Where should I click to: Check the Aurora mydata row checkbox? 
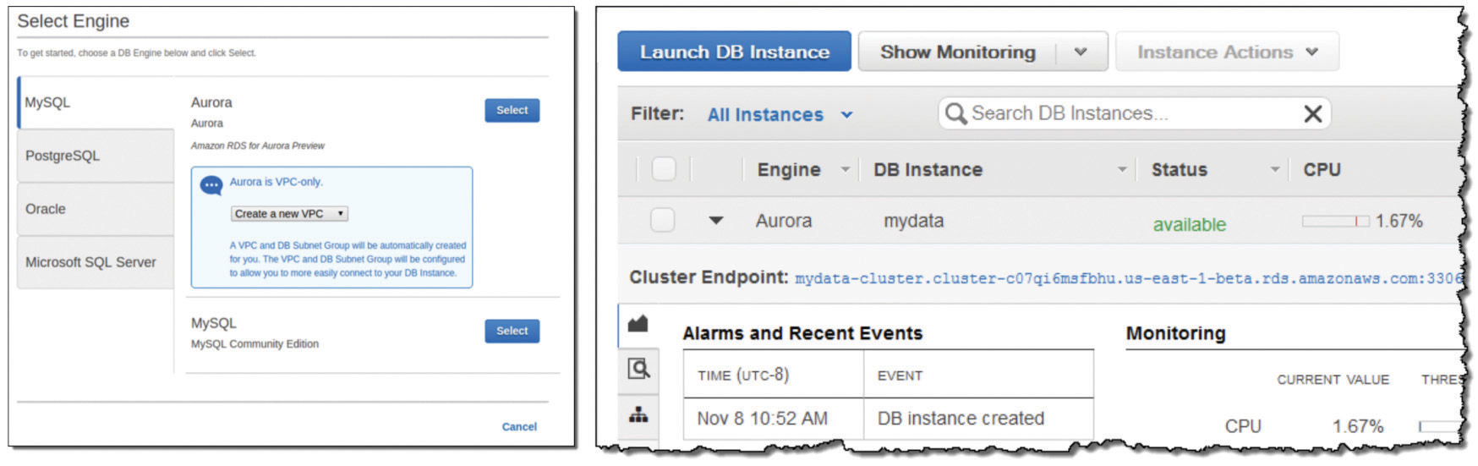(x=662, y=221)
